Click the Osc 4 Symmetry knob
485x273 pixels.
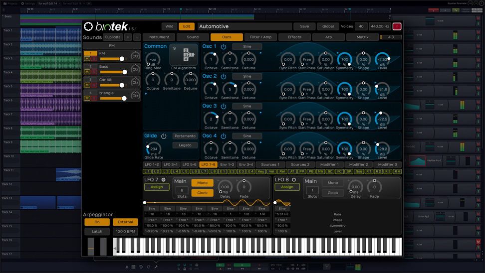tap(345, 148)
